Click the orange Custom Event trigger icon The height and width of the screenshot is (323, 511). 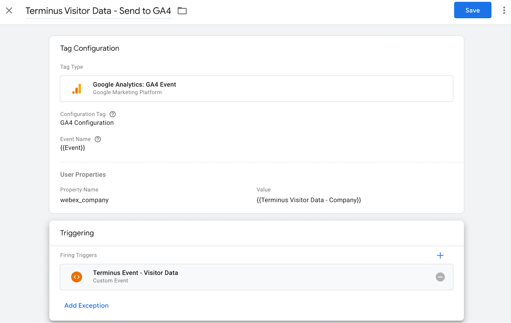pos(77,277)
